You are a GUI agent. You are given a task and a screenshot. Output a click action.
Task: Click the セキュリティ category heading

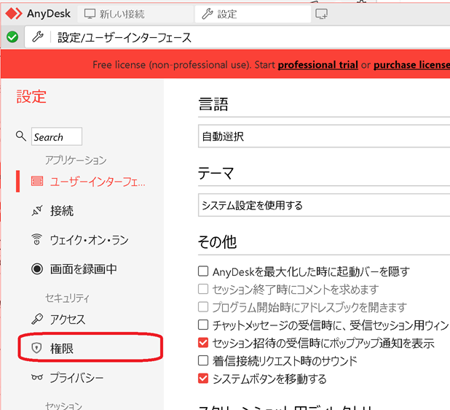coord(68,298)
